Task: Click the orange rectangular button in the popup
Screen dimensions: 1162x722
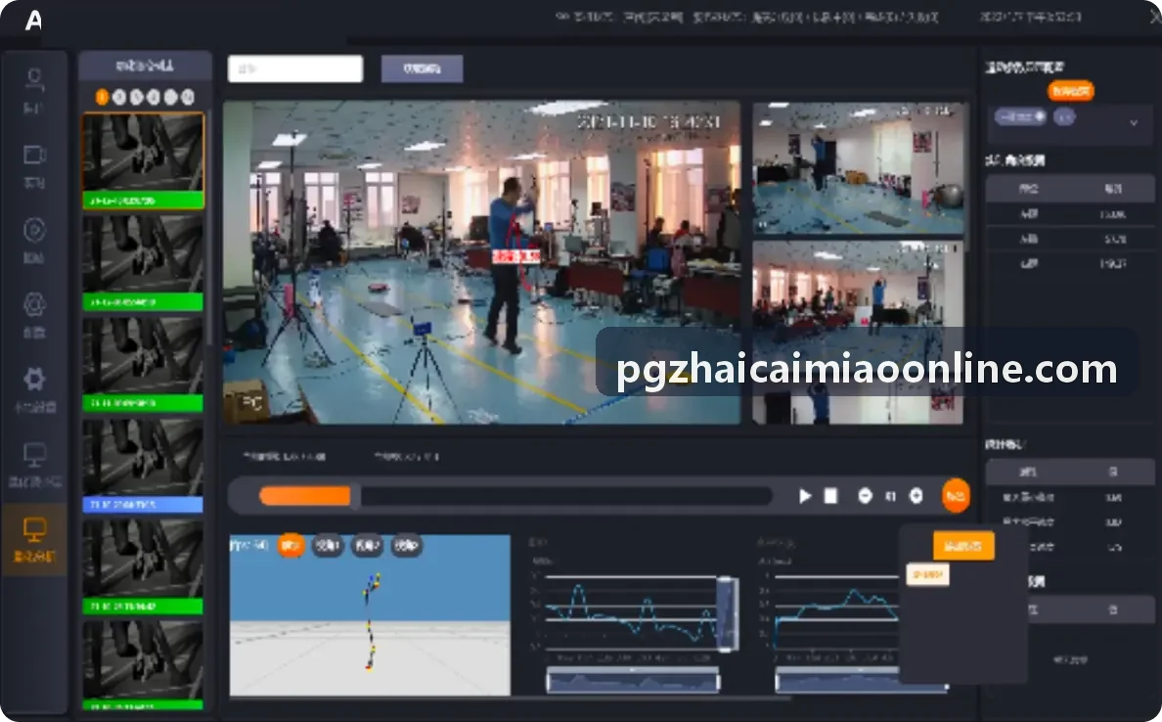Action: coord(963,546)
